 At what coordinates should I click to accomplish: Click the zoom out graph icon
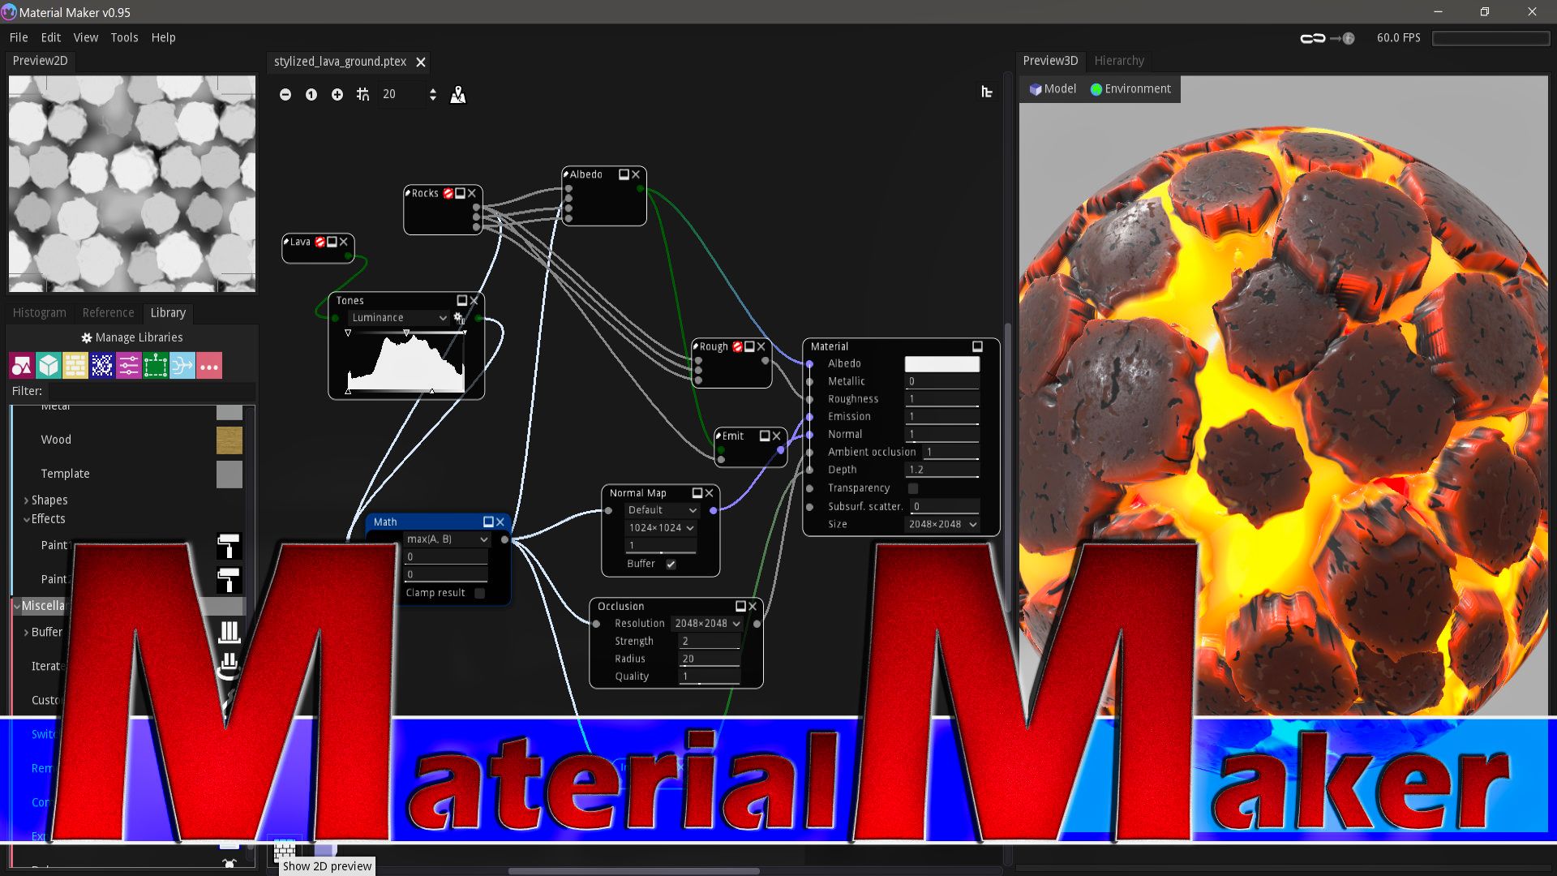285,95
